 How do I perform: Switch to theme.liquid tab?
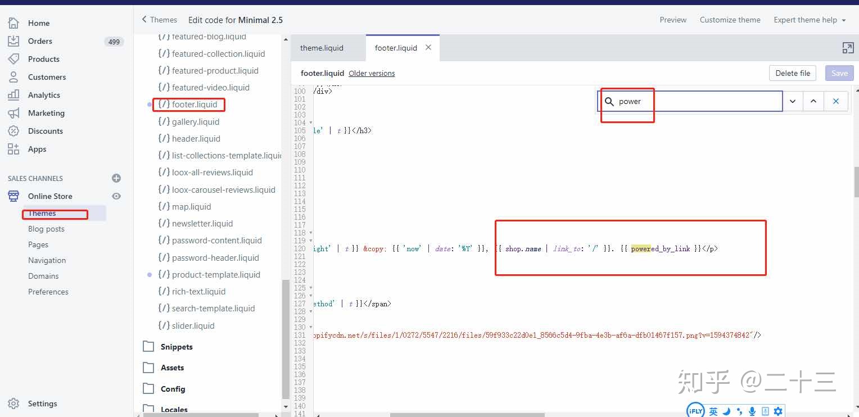click(322, 48)
